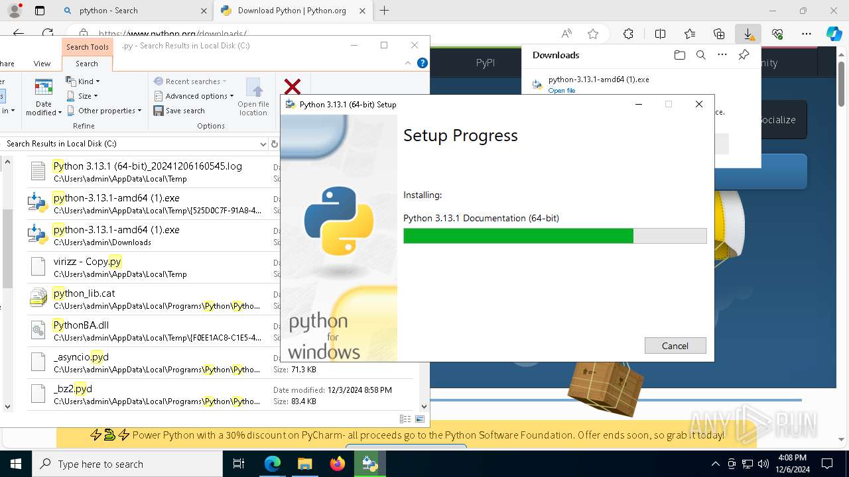Select python-3.13.1-amd64 (1).exe in Downloads folder

147,235
